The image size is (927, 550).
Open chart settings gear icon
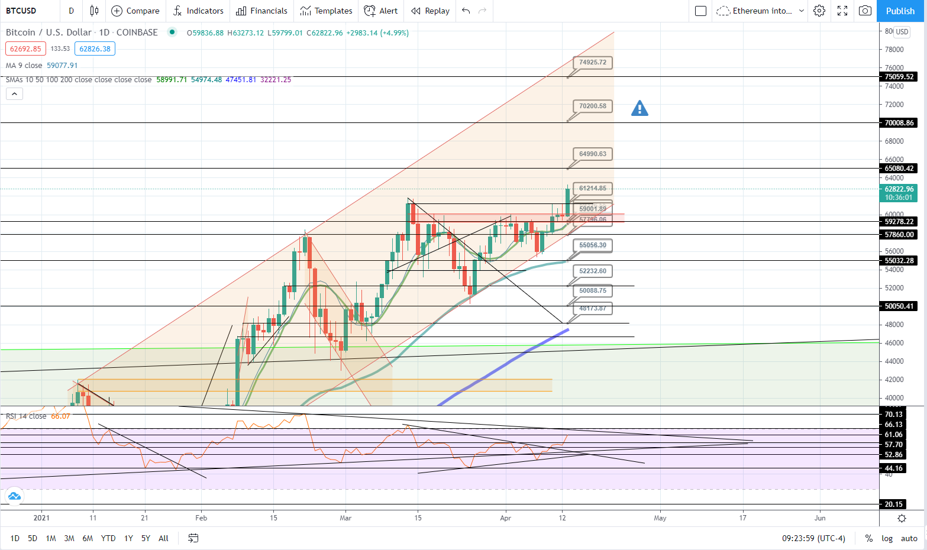819,11
